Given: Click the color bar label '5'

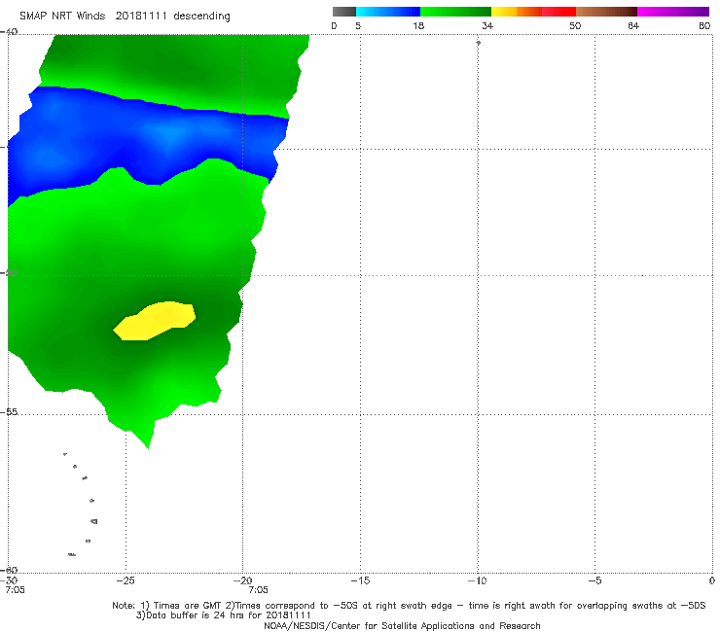Looking at the screenshot, I should click(358, 25).
